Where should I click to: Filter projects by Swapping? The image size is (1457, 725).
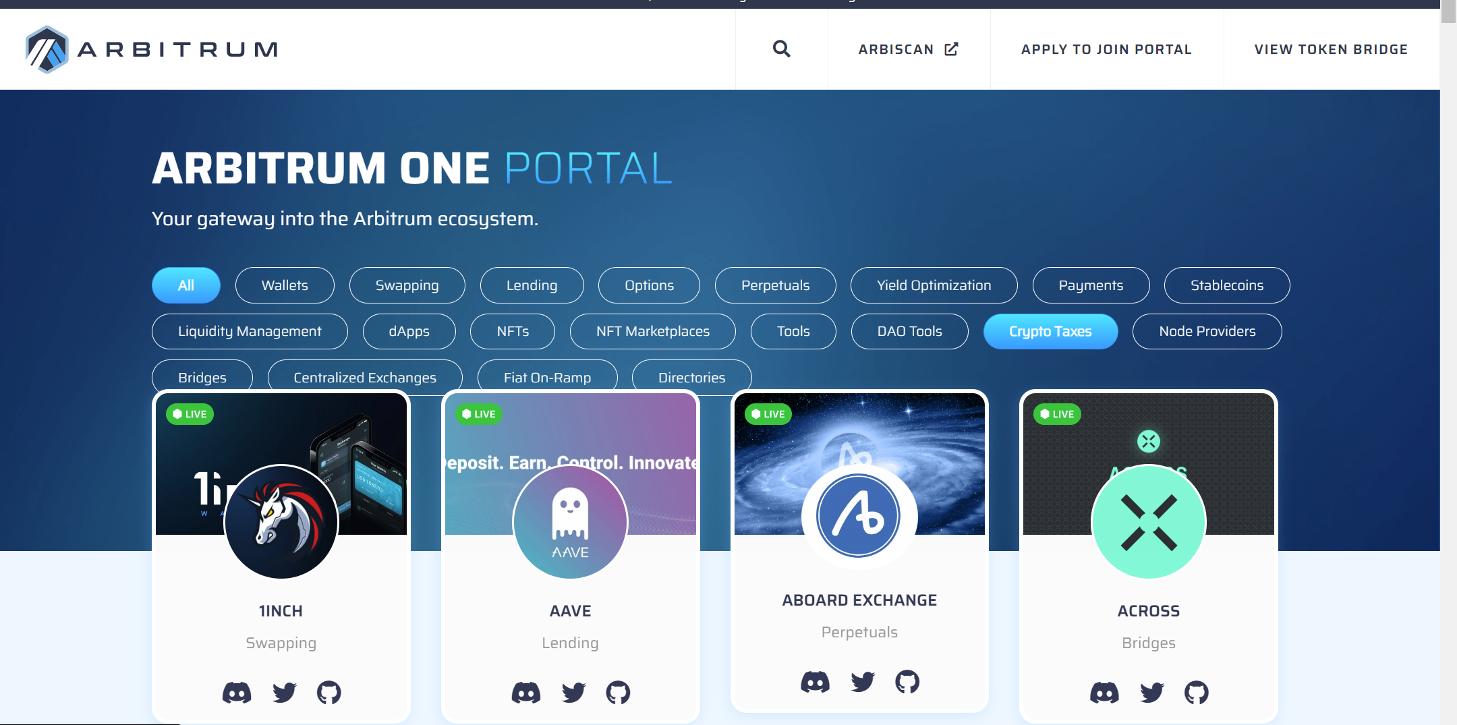[x=407, y=285]
